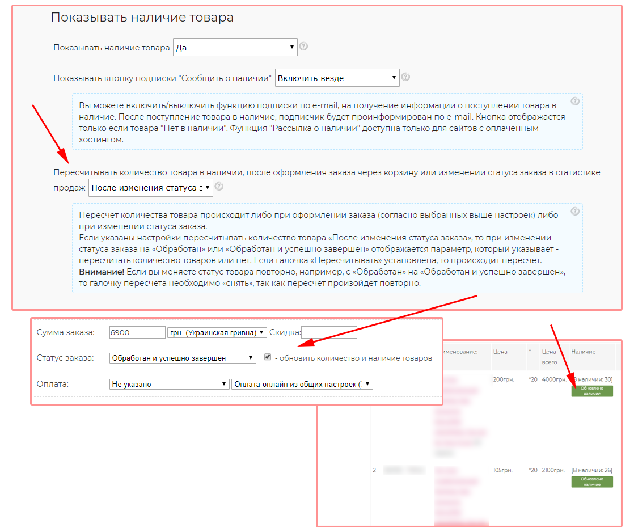This screenshot has height=532, width=634.
Task: Open the currency dropdown 'грн. (Украинская гривна)'
Action: pyautogui.click(x=217, y=332)
